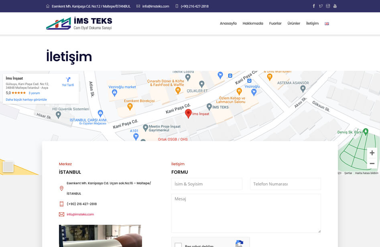Open the Facebook social icon

[x=314, y=6]
